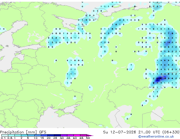Click the legend label '20'
Screen dimensions: 180x139
(x=49, y=138)
